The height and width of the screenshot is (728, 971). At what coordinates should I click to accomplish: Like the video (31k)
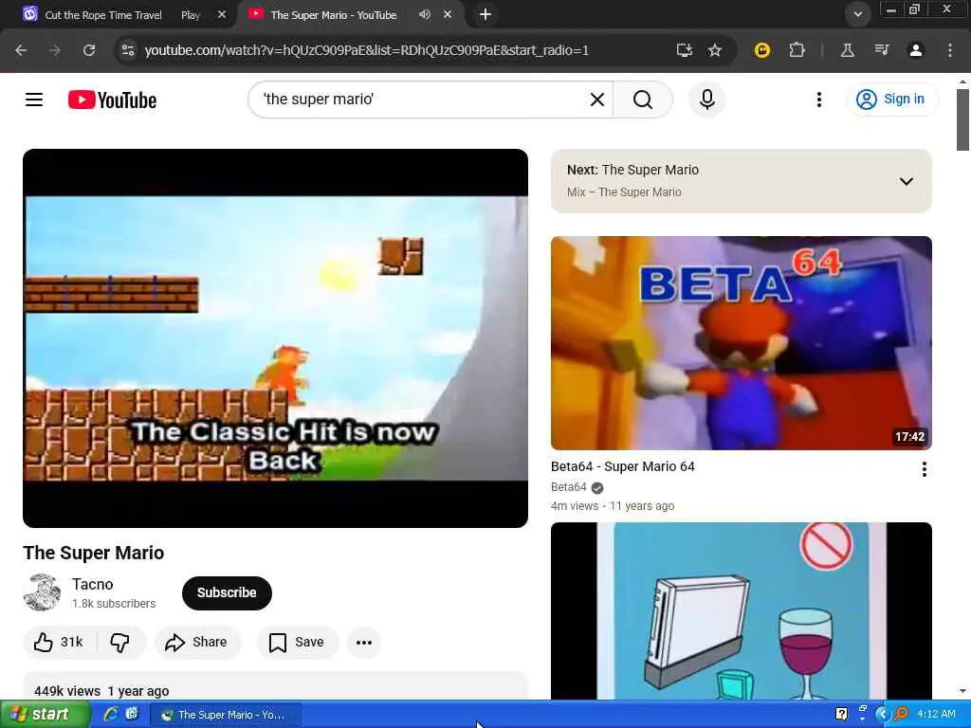[x=58, y=642]
